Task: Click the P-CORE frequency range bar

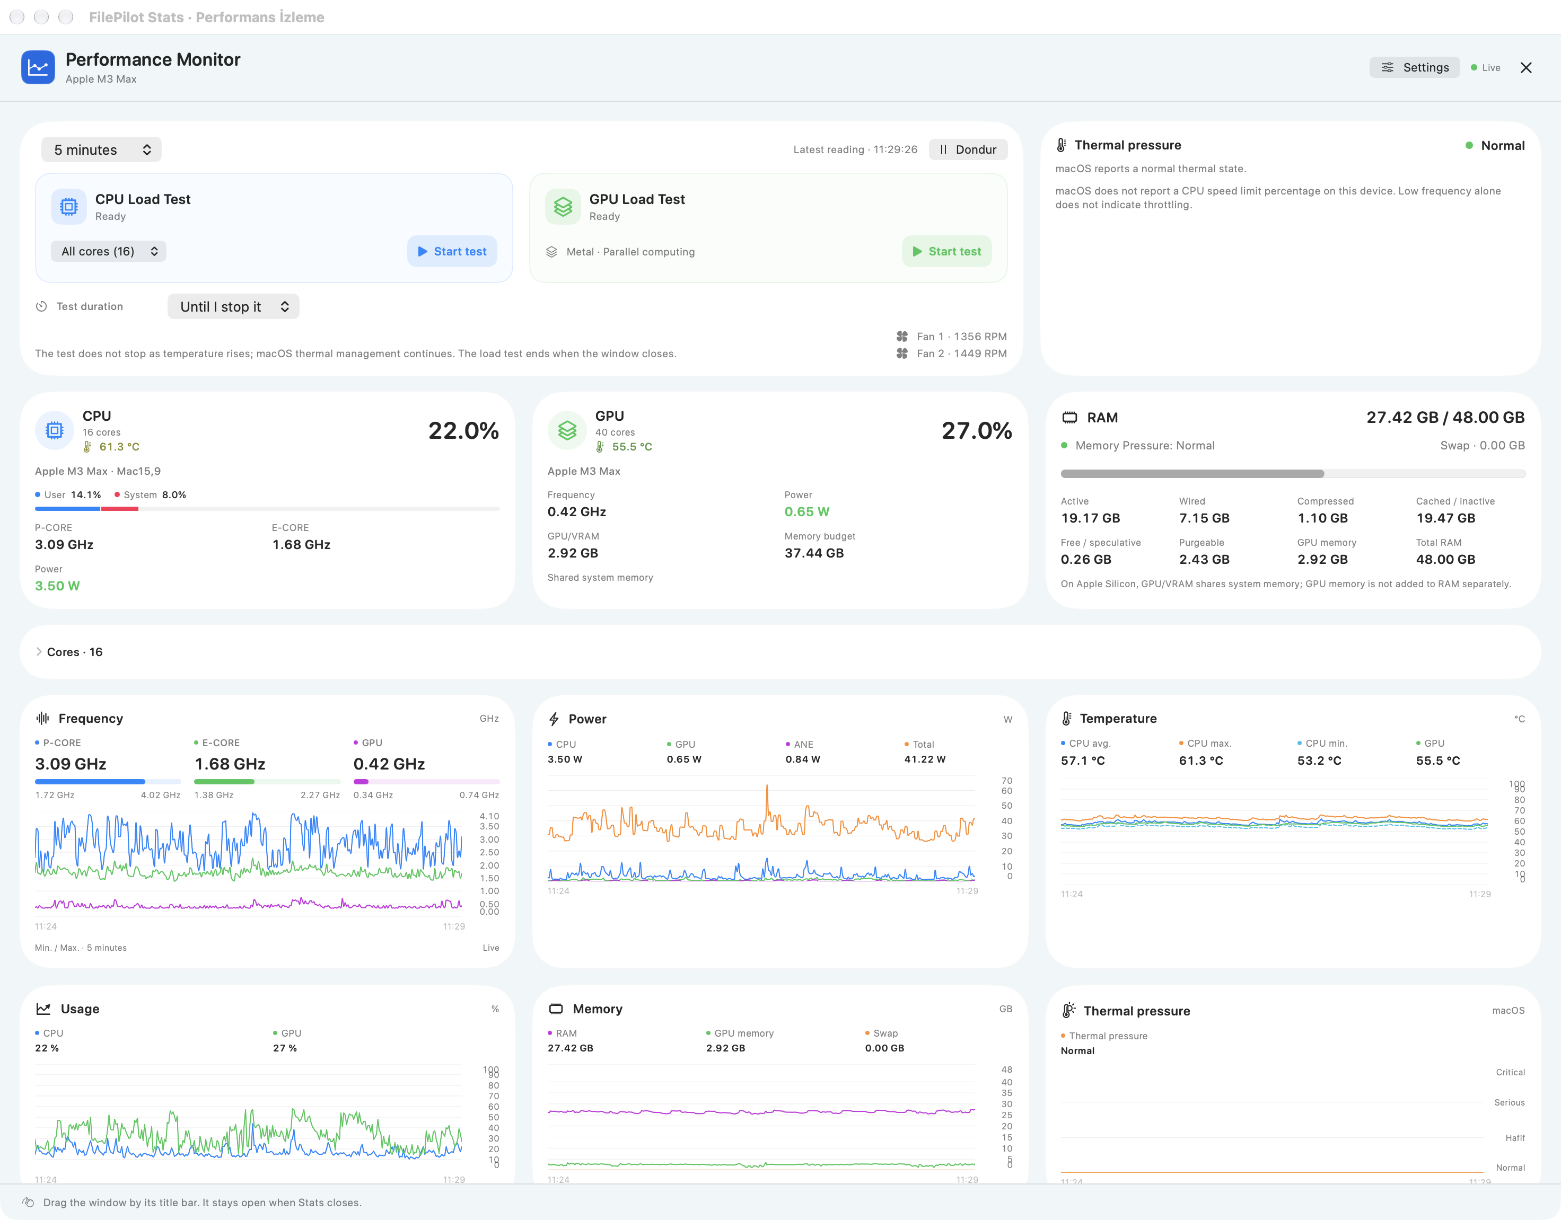Action: pyautogui.click(x=108, y=782)
